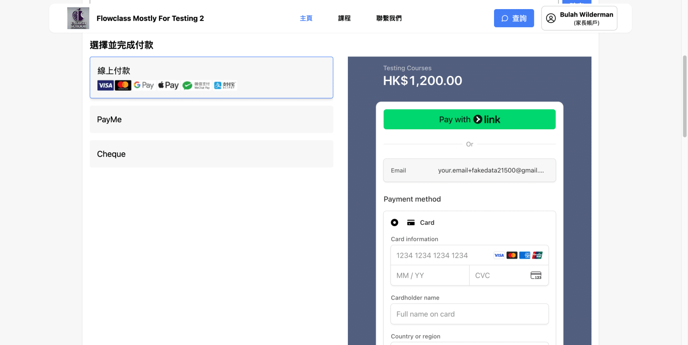Viewport: 688px width, 345px height.
Task: Click the Card information label
Action: click(415, 239)
